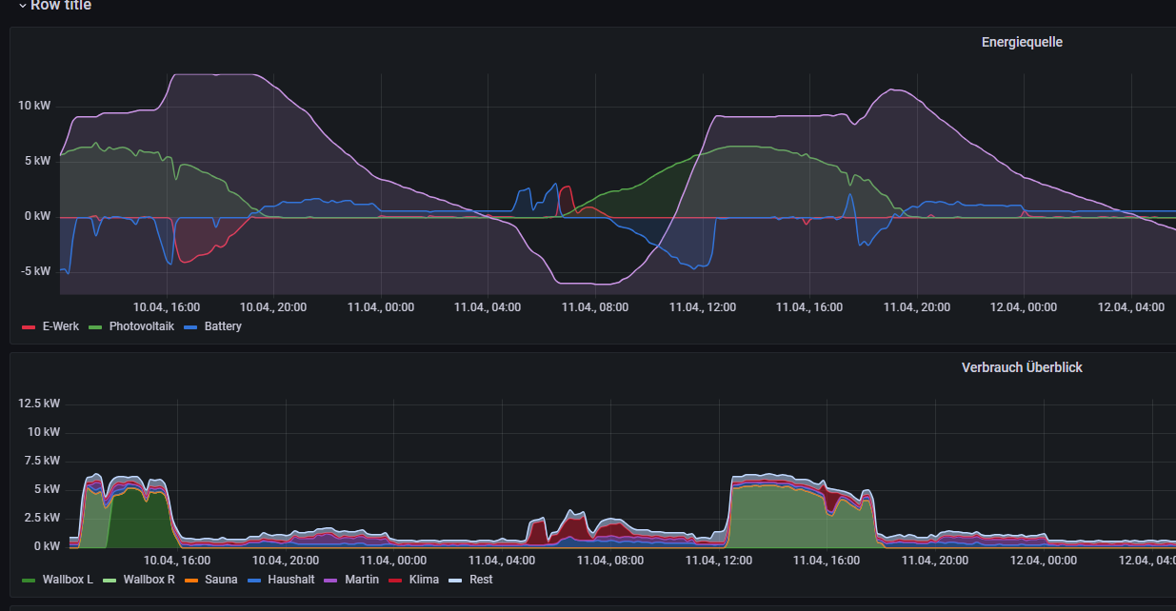Select the Wallbox R legend label
Image resolution: width=1176 pixels, height=611 pixels.
[149, 580]
